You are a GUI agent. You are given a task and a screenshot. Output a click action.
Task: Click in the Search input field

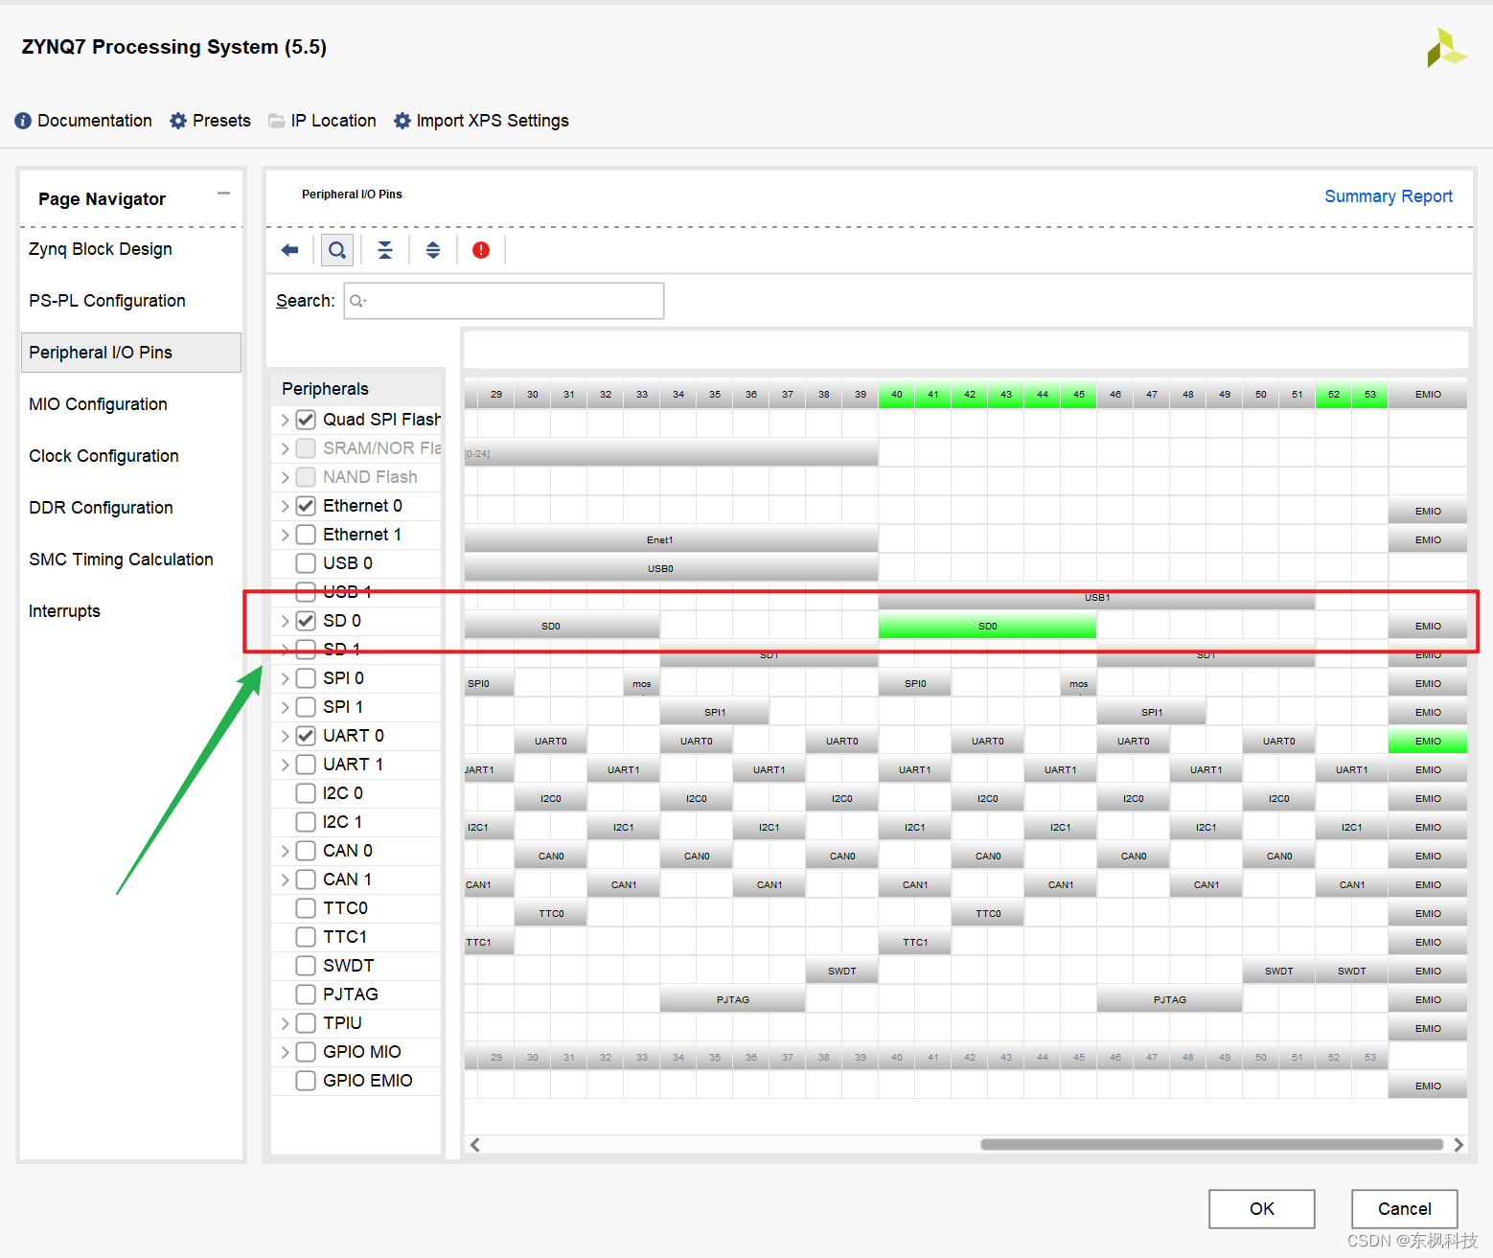(504, 301)
